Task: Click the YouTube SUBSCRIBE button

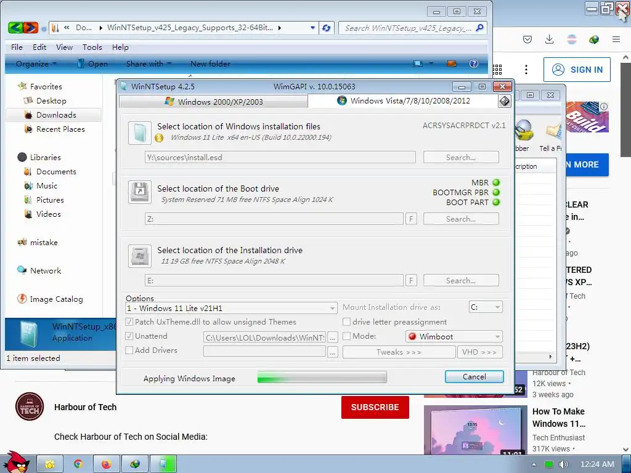Action: pyautogui.click(x=375, y=407)
